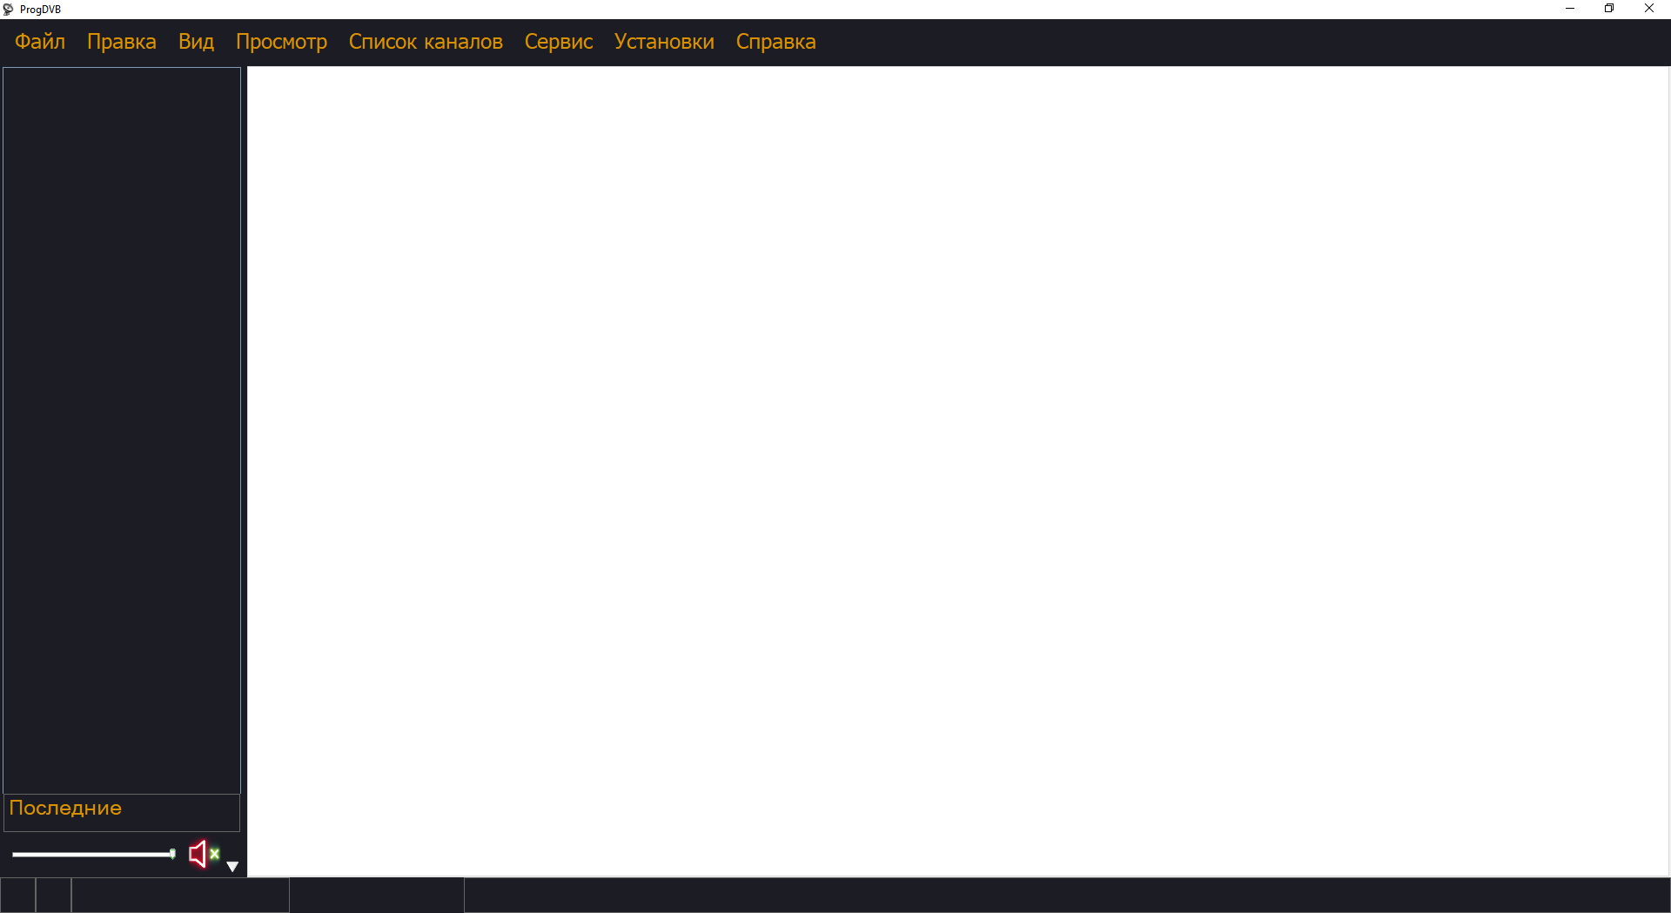This screenshot has height=913, width=1671.
Task: Open the Справка menu
Action: (x=775, y=42)
